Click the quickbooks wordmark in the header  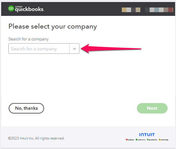click(x=30, y=10)
